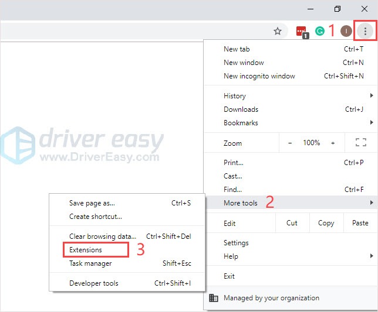The height and width of the screenshot is (312, 378).
Task: Open the user profile avatar
Action: point(347,31)
